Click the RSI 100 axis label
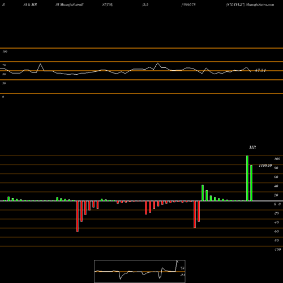Viewport: 283px width, 283px height. [x=5, y=52]
